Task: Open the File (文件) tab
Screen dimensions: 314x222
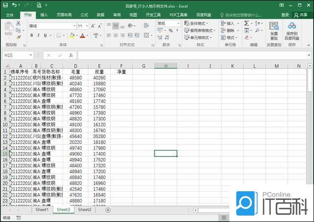Action: (10, 15)
